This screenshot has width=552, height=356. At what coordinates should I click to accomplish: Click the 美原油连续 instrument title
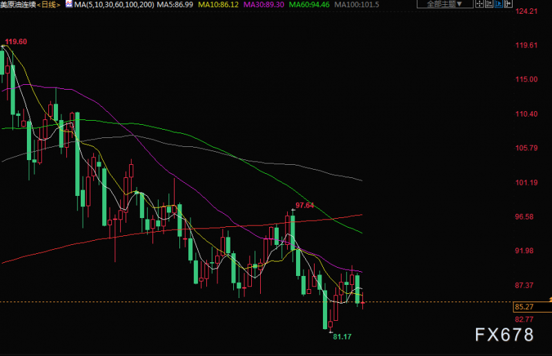tap(18, 5)
